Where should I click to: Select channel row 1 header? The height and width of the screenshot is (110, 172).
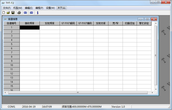point(11,28)
